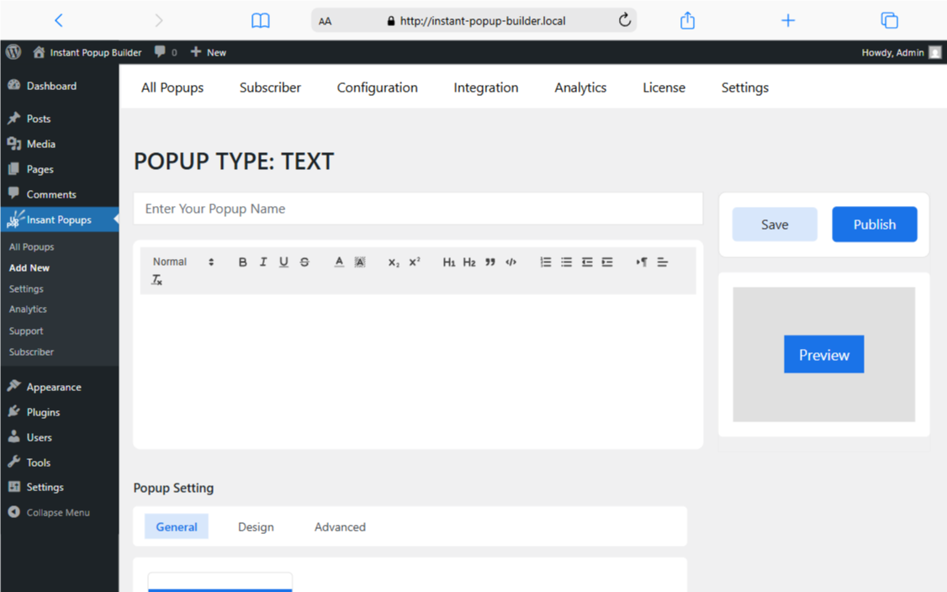Open the comments bubble in admin bar
Screen dimensions: 947x592
(166, 52)
